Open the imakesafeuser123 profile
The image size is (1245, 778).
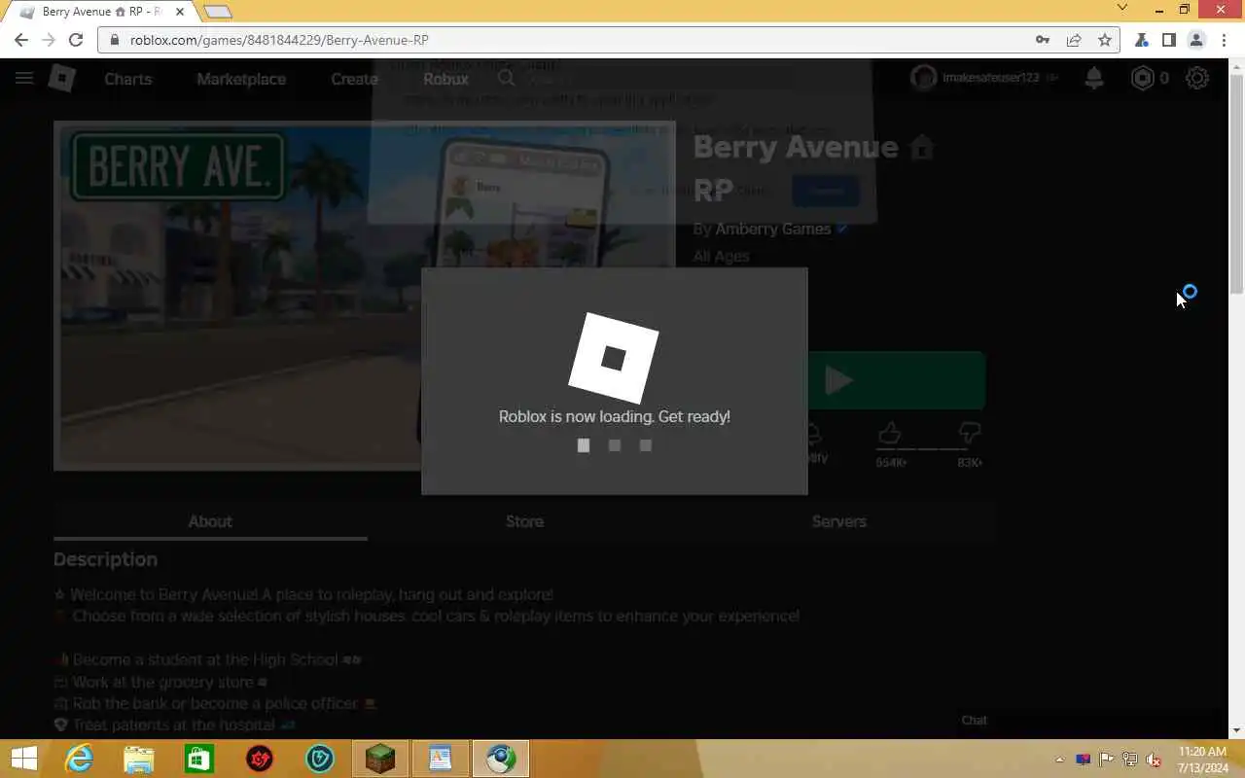click(984, 78)
